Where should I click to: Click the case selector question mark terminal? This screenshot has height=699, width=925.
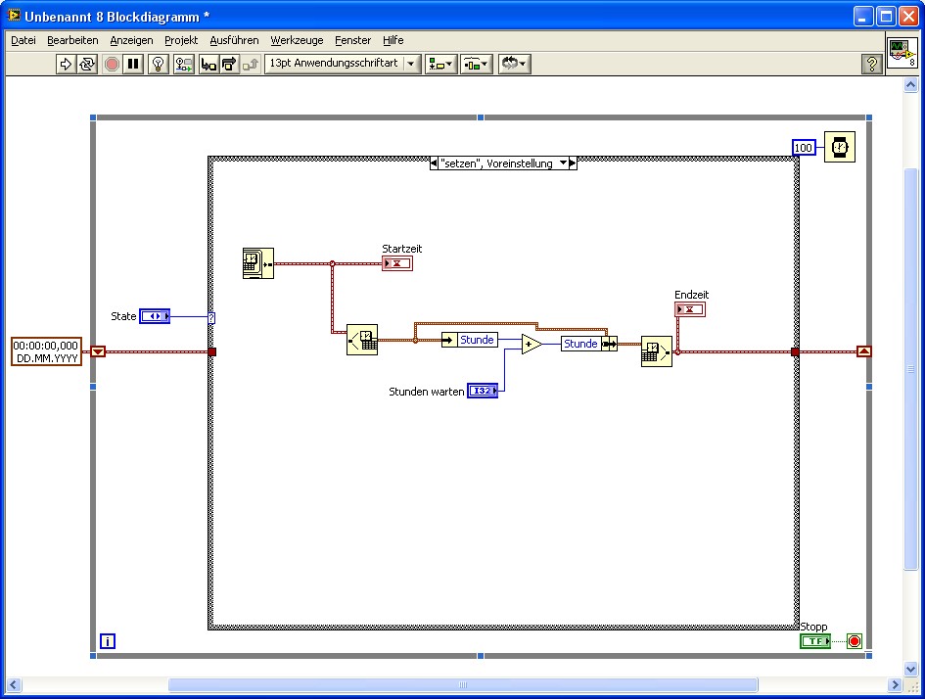coord(211,318)
